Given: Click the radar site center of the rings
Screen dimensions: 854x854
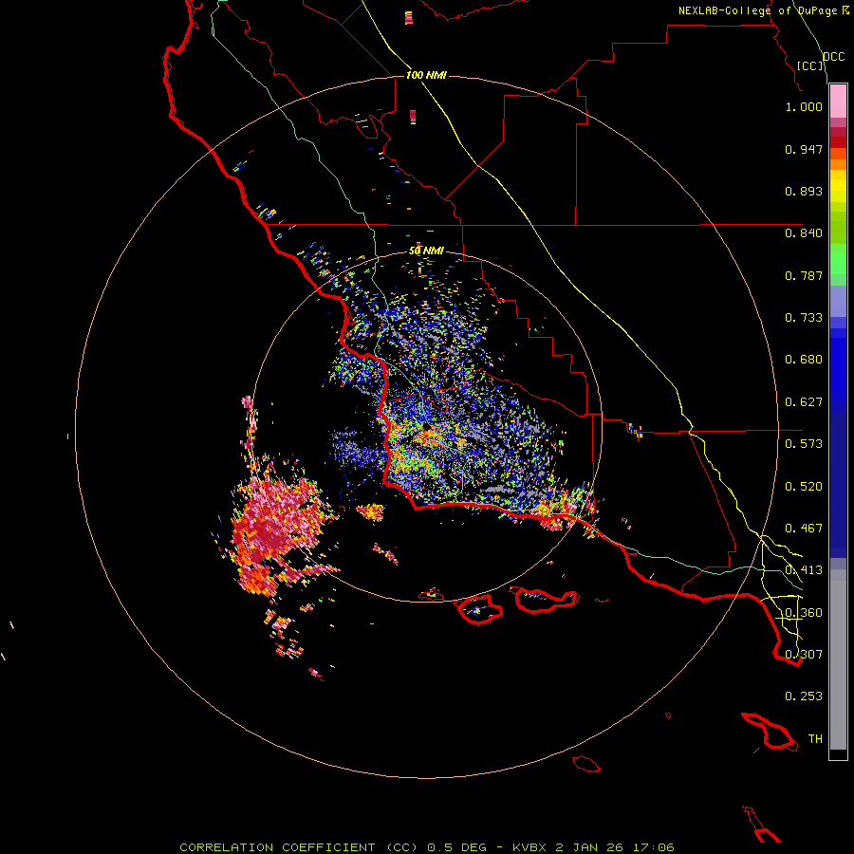Looking at the screenshot, I should pos(426,428).
